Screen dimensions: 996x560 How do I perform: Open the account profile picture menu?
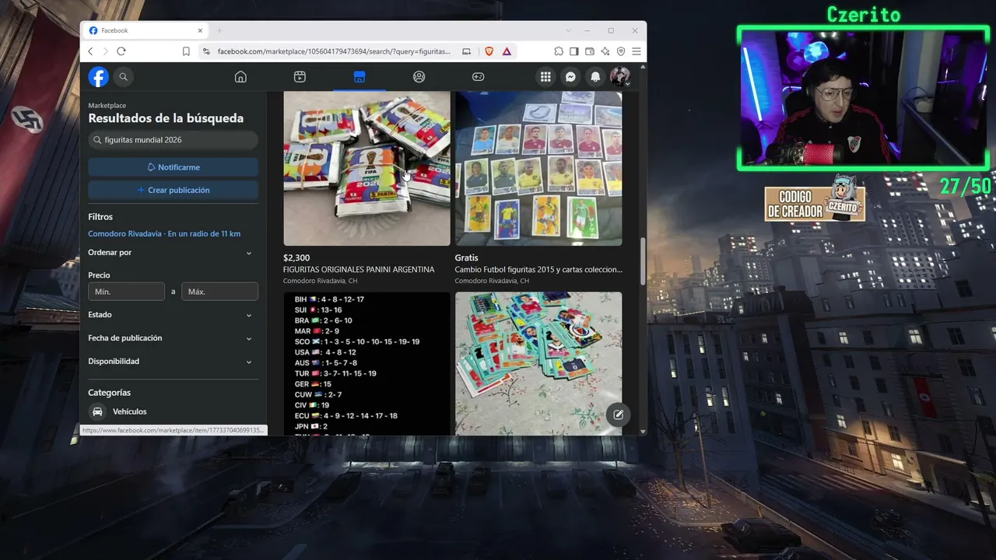pos(620,77)
